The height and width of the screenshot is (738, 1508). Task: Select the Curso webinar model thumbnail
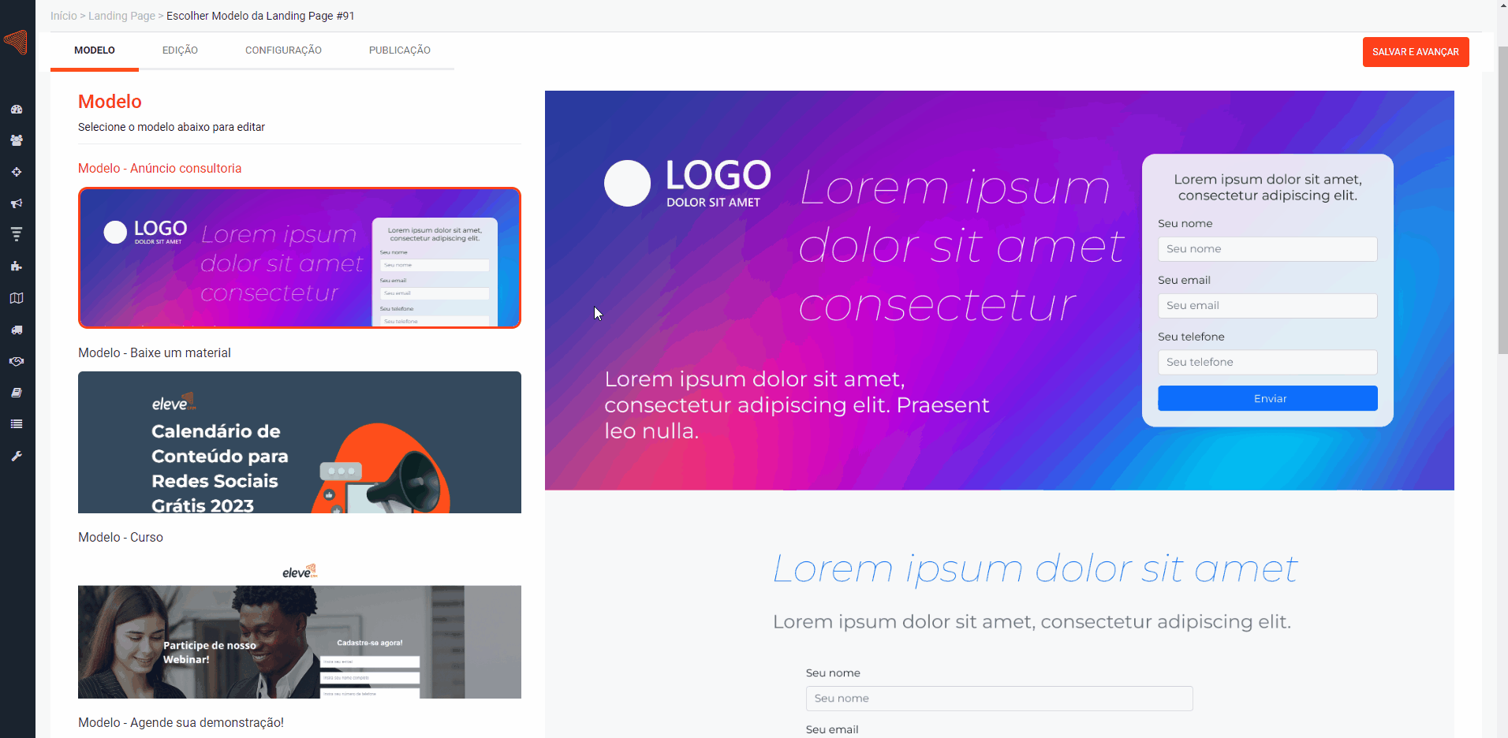(300, 628)
